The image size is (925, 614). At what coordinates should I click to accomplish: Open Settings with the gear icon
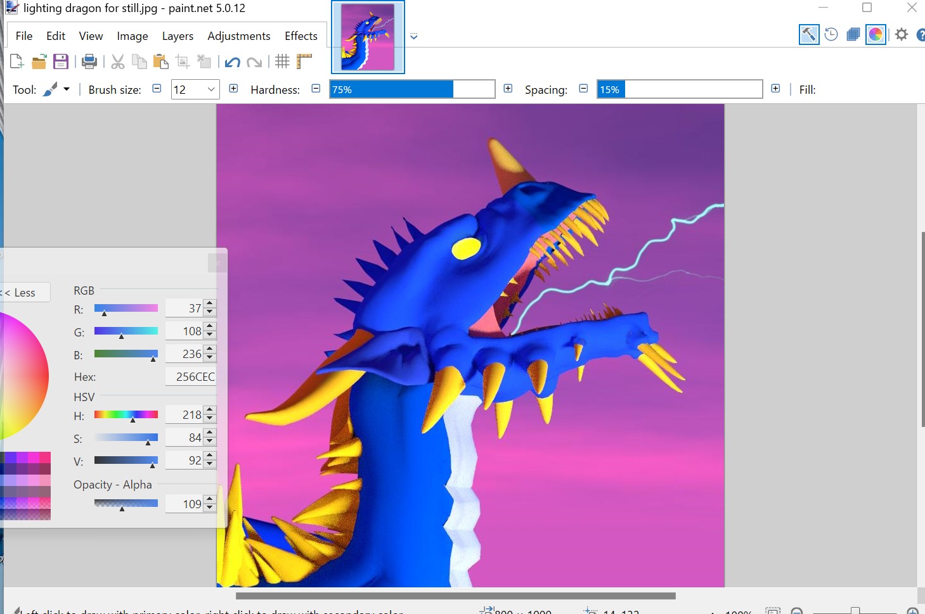[x=902, y=34]
